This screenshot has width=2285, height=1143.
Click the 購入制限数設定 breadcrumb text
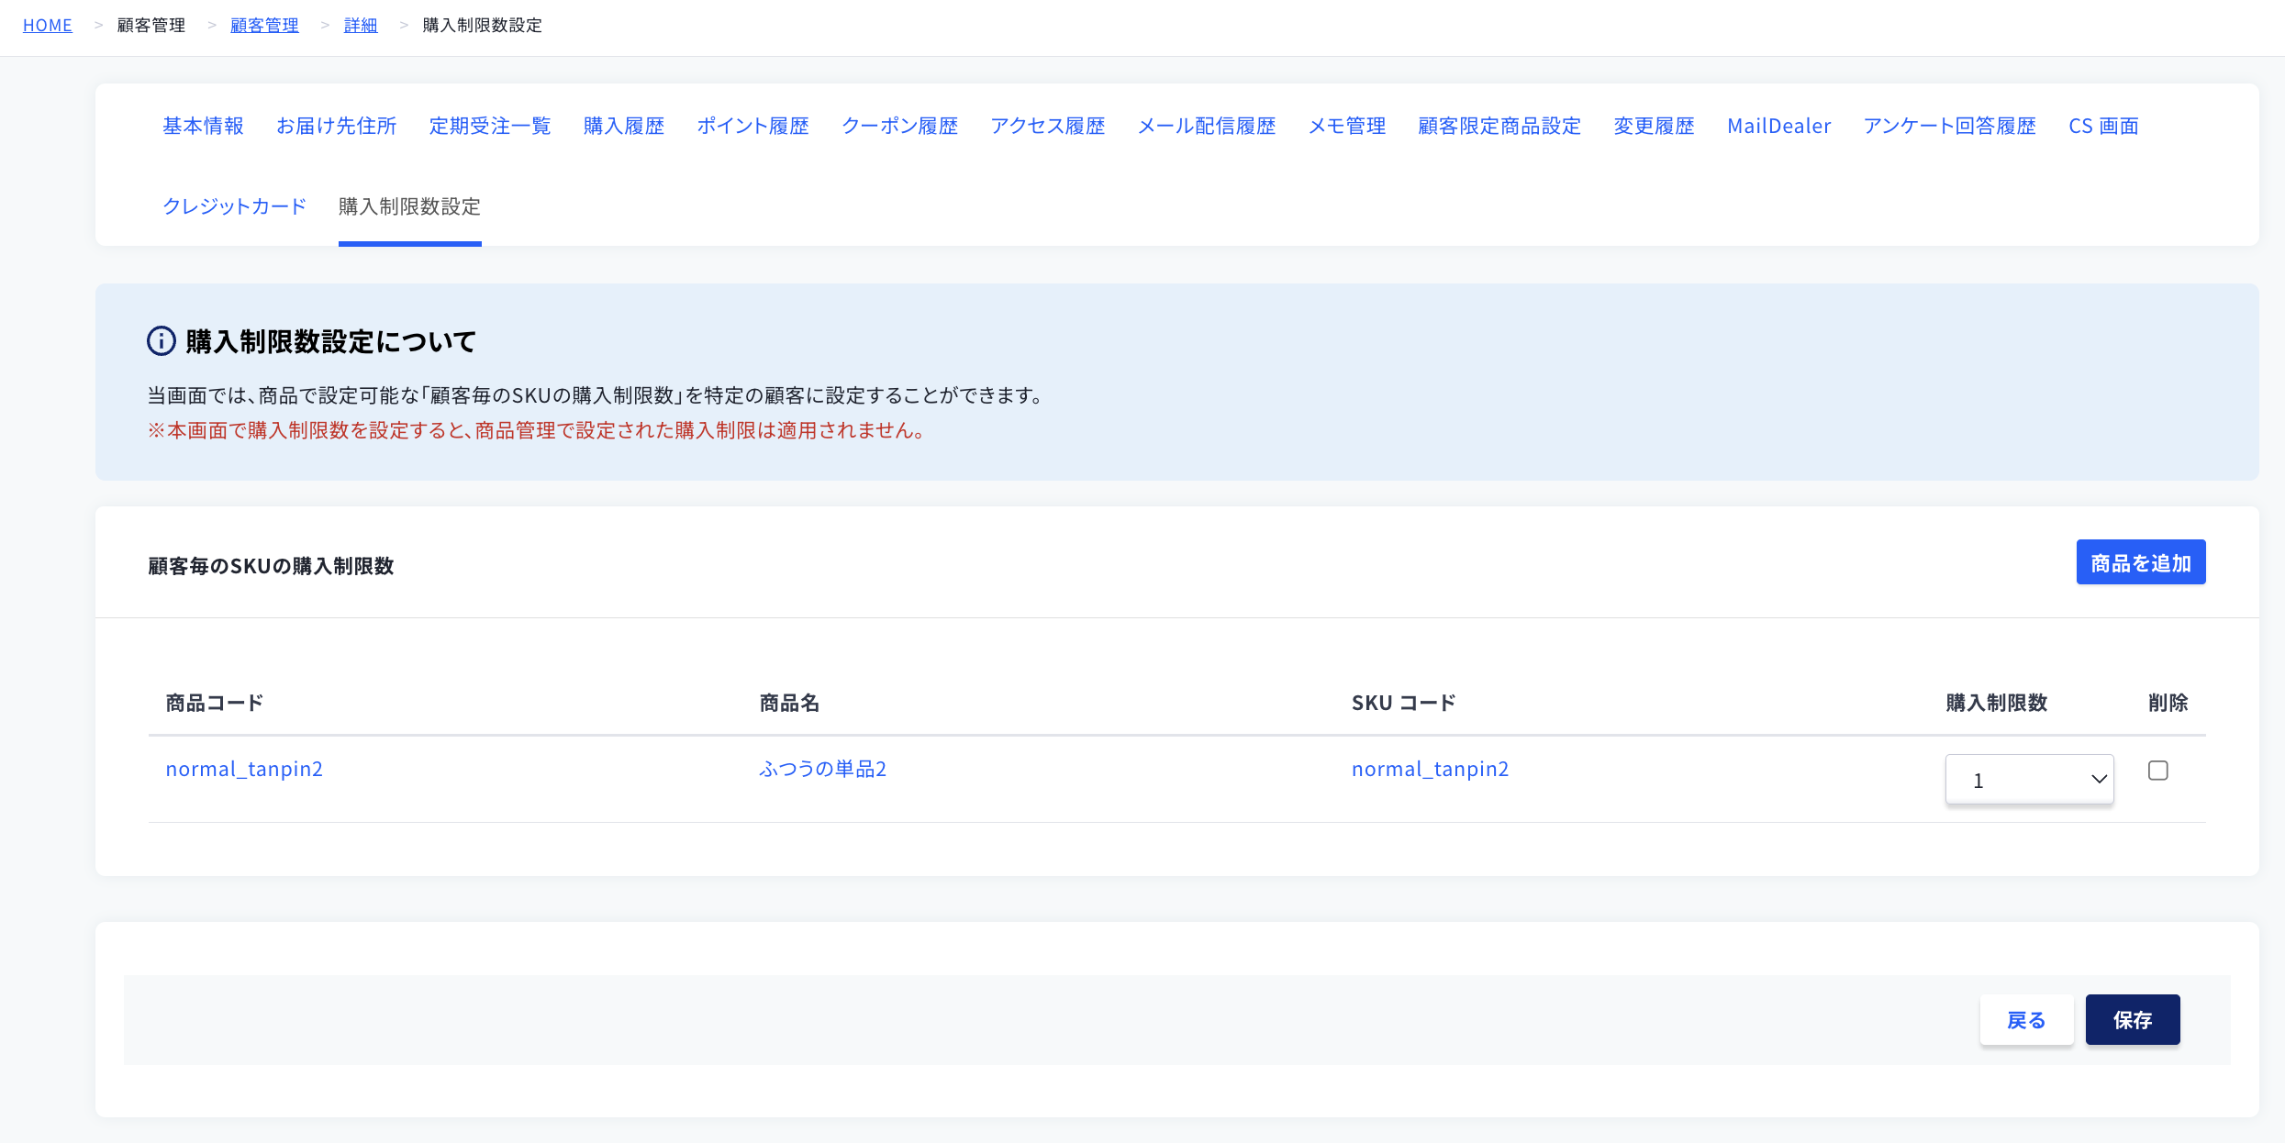coord(483,26)
